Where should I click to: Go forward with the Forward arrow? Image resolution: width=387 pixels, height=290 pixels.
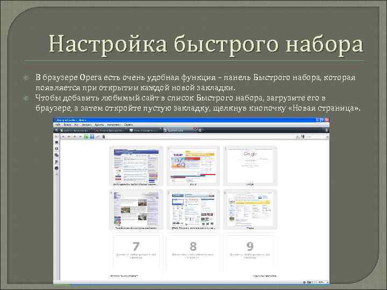[x=69, y=136]
